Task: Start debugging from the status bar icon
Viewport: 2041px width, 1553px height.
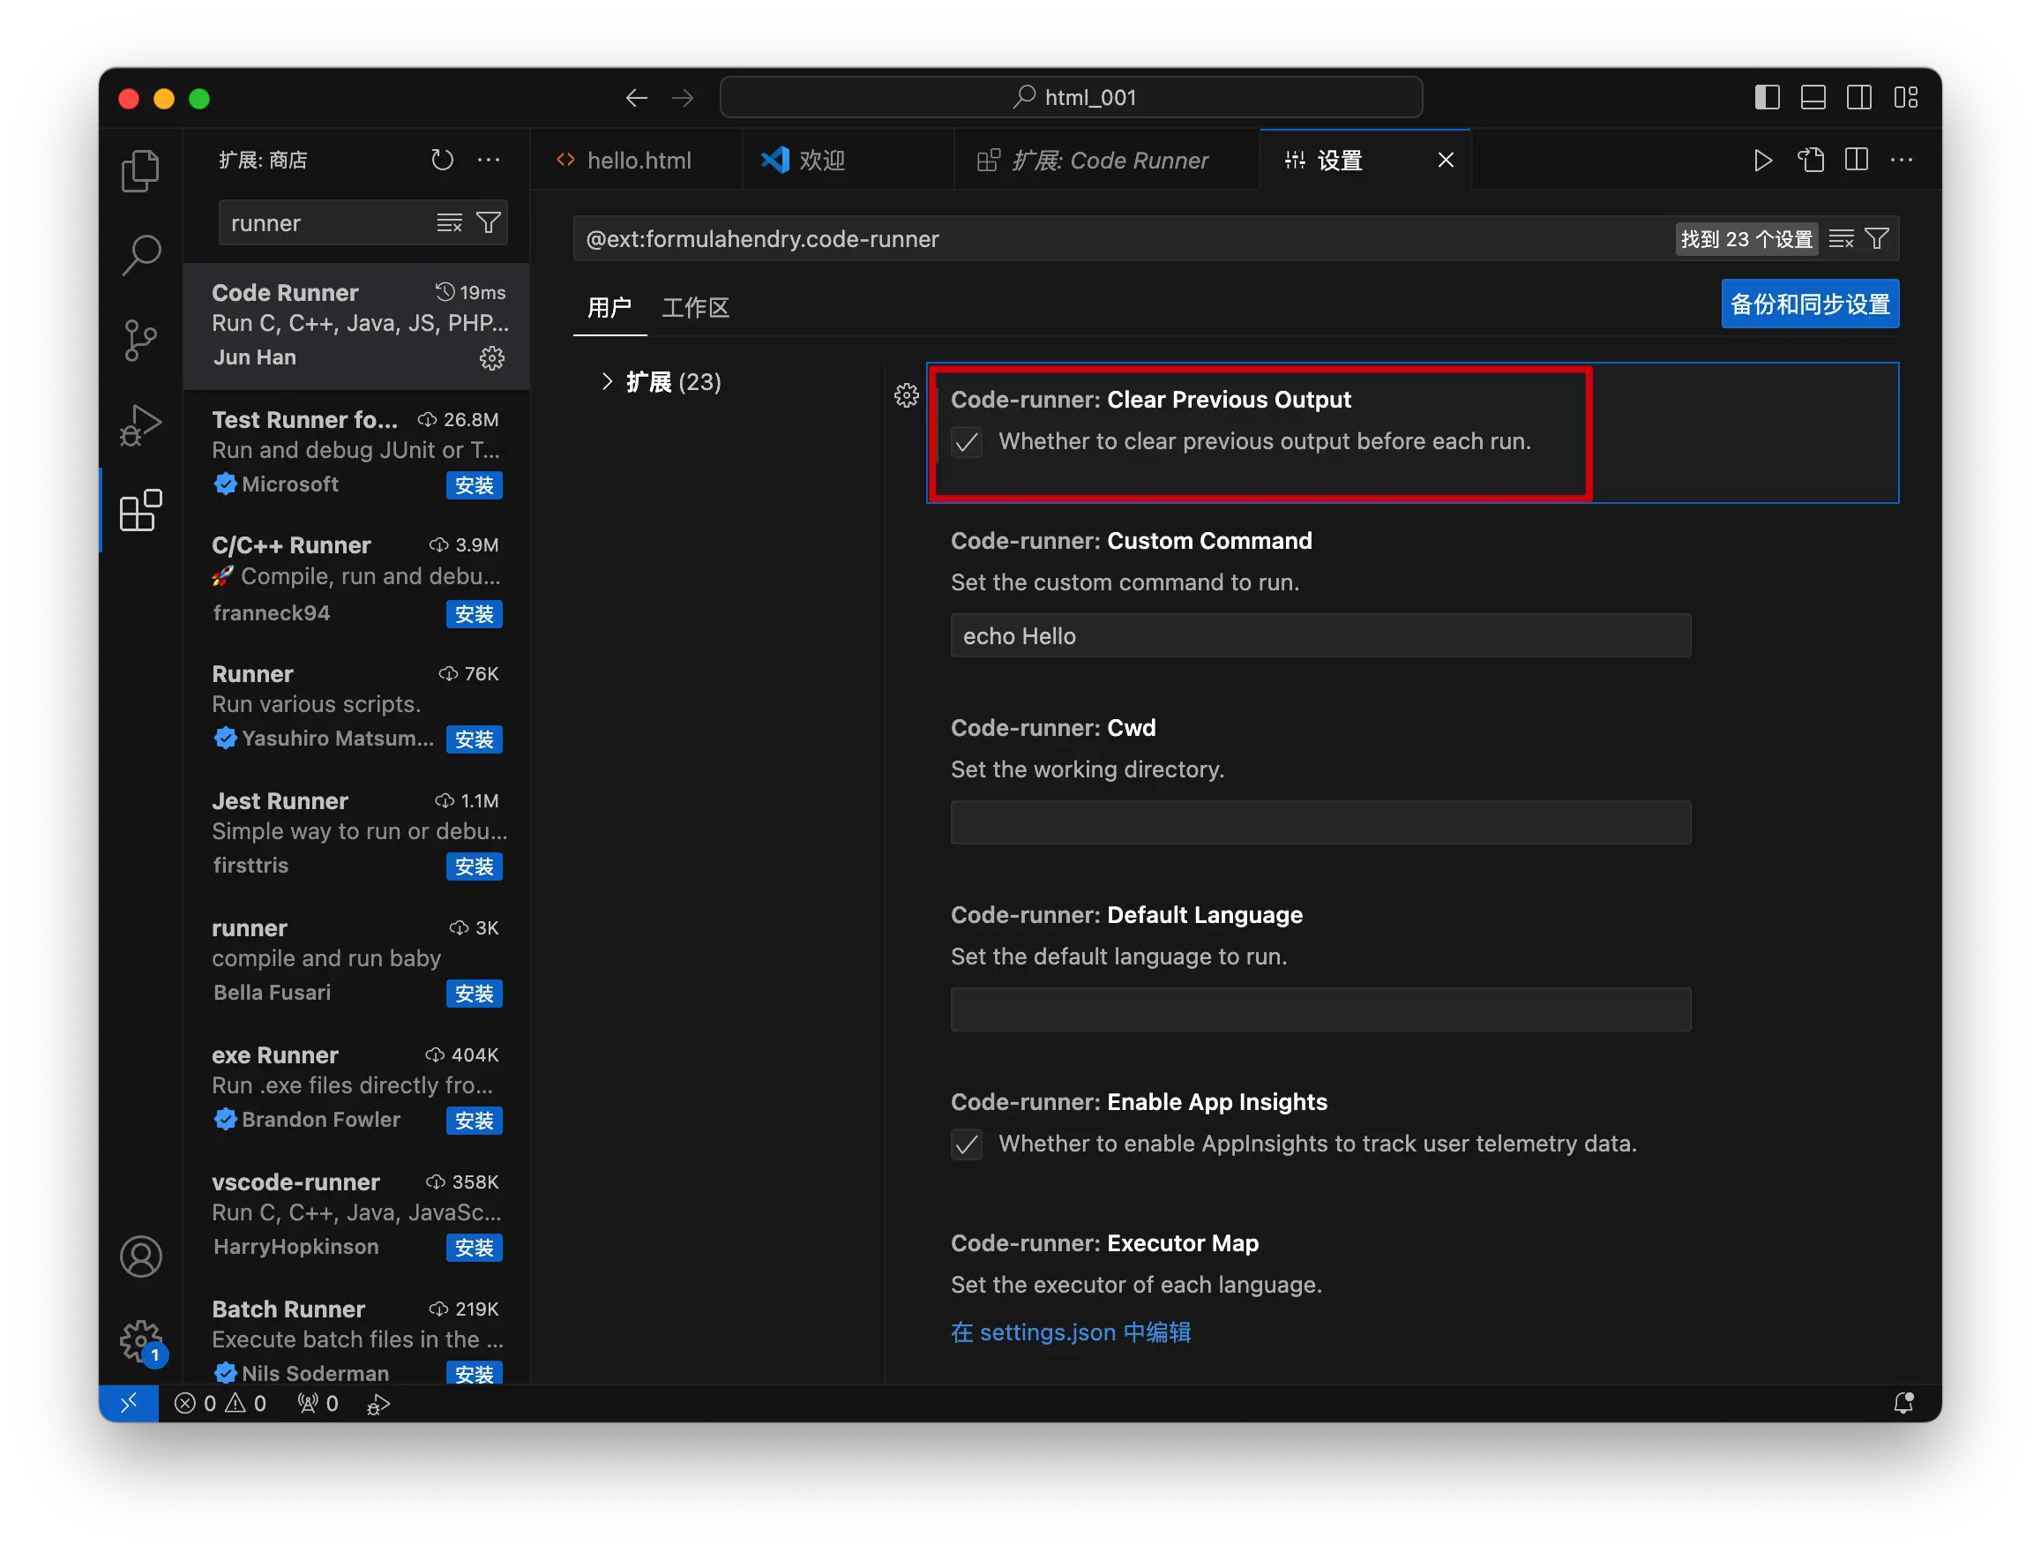Action: coord(378,1404)
